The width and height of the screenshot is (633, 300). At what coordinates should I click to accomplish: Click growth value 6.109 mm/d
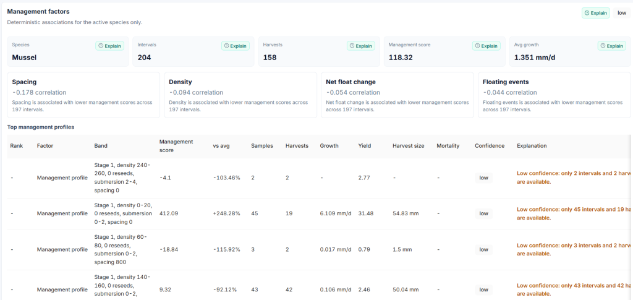pos(336,213)
